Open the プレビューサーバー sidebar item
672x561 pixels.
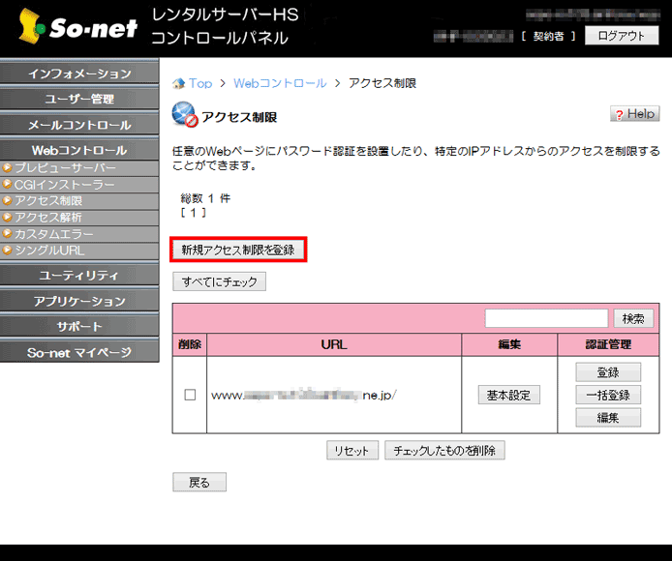pos(65,168)
